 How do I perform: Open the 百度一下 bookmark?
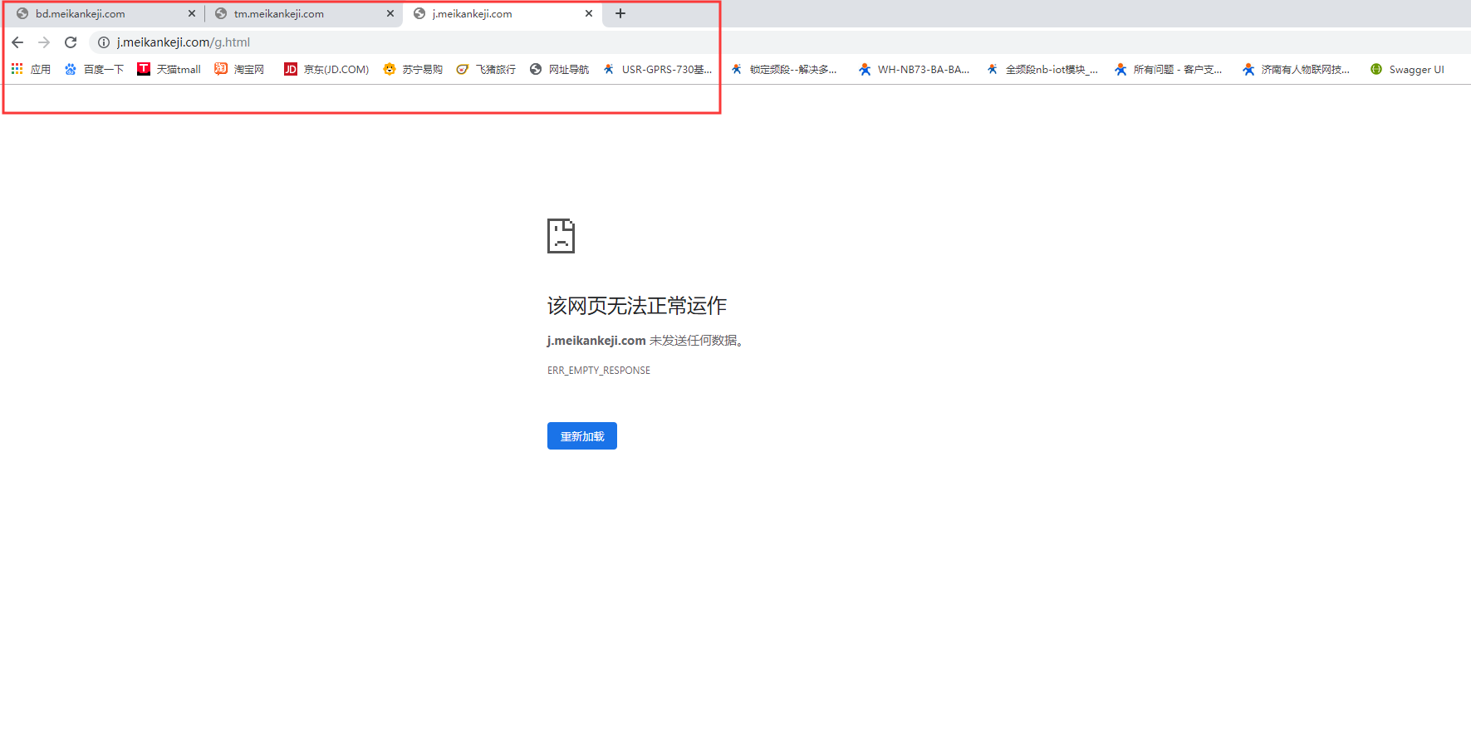point(94,70)
